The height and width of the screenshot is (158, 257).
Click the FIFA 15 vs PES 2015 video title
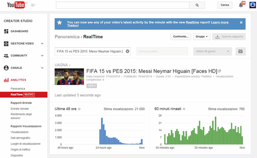click(152, 71)
